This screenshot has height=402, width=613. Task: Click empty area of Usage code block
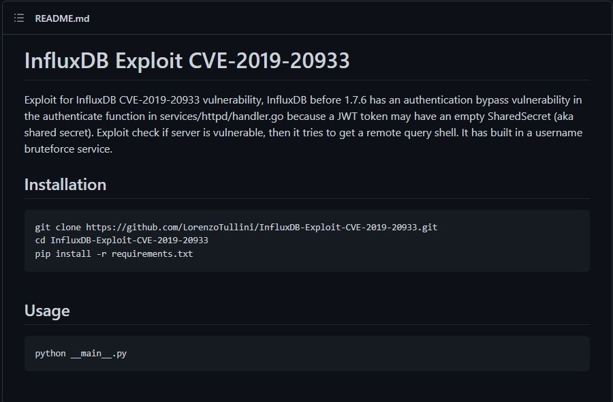[x=352, y=354]
